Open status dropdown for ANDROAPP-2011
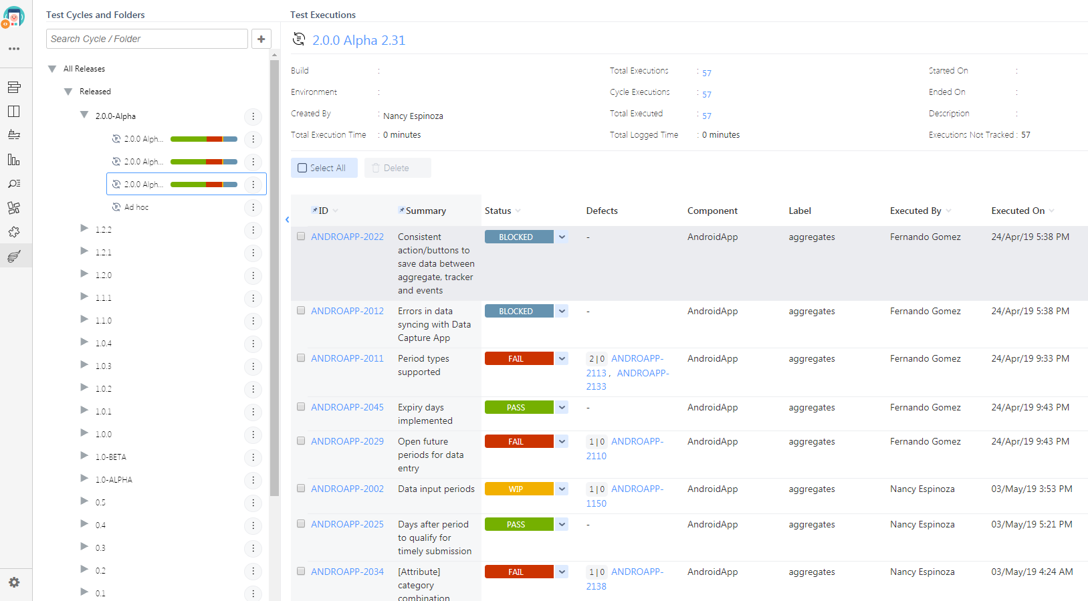1088x601 pixels. (x=562, y=358)
